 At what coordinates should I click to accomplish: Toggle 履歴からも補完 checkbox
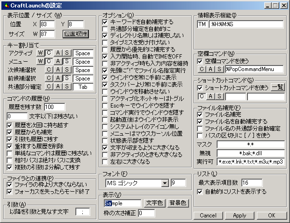click(9, 132)
